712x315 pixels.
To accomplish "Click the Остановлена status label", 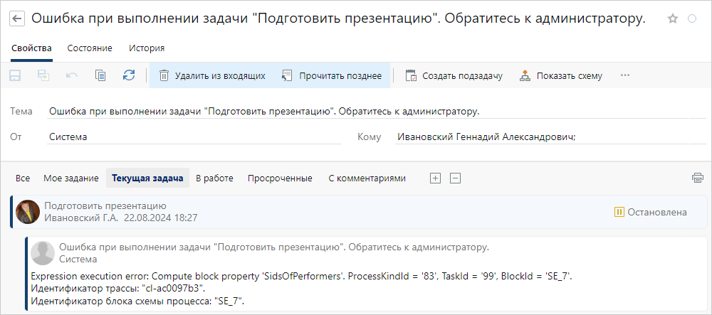I will [657, 212].
